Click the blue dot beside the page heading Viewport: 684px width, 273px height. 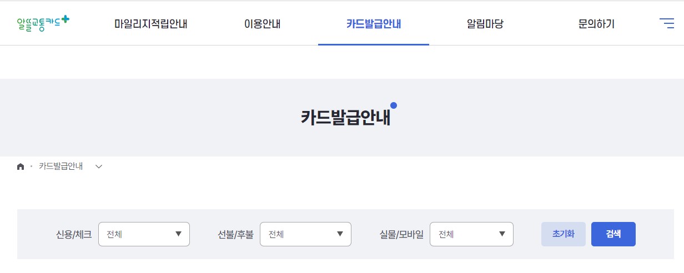point(394,105)
